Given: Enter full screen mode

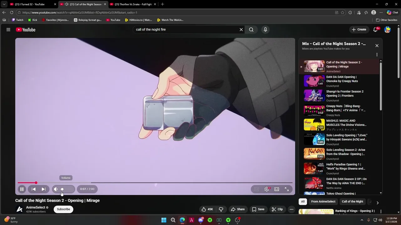Looking at the screenshot, I should (287, 189).
